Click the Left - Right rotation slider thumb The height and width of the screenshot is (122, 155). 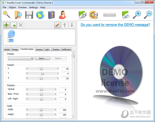[41, 99]
